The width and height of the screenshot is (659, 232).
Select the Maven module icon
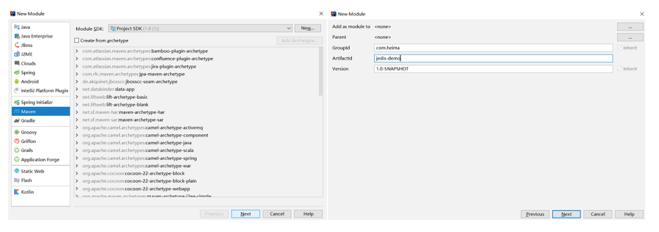17,111
